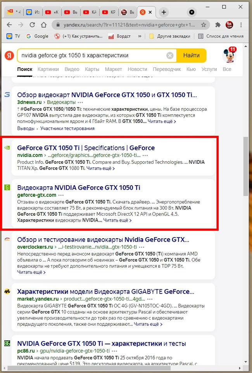
Task: Click the pc86.ru favicon
Action: (x=7, y=343)
